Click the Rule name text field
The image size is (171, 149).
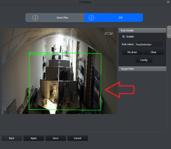149,45
